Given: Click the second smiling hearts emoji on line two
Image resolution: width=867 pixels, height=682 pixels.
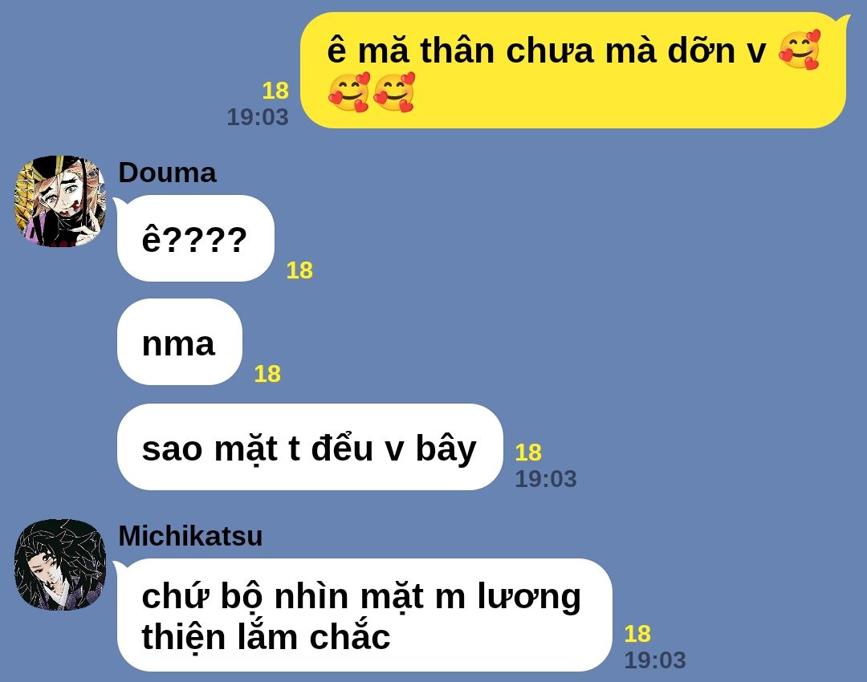Looking at the screenshot, I should (x=394, y=91).
